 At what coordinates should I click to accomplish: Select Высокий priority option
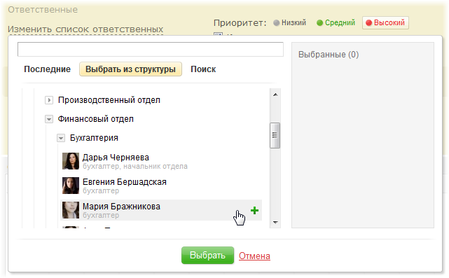[x=385, y=22]
